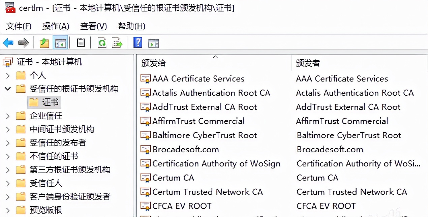428x217 pixels.
Task: Click Brocadesoft.com certificate icon
Action: pos(145,150)
